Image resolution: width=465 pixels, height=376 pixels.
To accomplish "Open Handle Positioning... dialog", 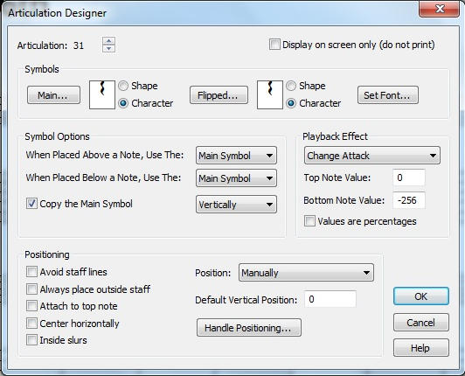I will coord(249,328).
